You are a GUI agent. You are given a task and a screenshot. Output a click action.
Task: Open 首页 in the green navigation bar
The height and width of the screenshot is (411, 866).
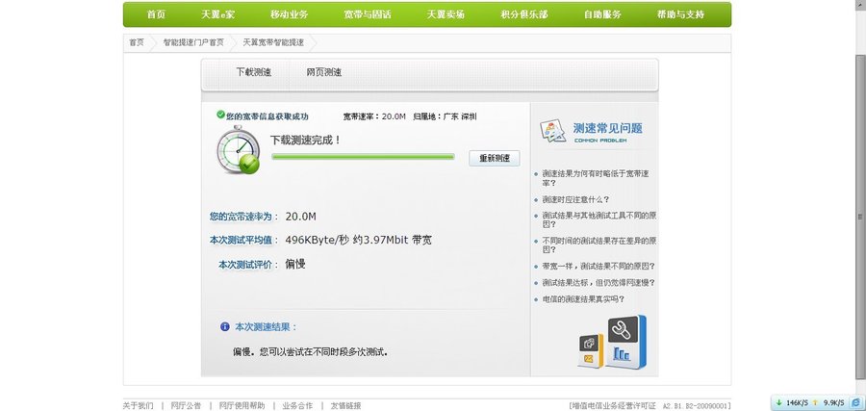pyautogui.click(x=156, y=14)
